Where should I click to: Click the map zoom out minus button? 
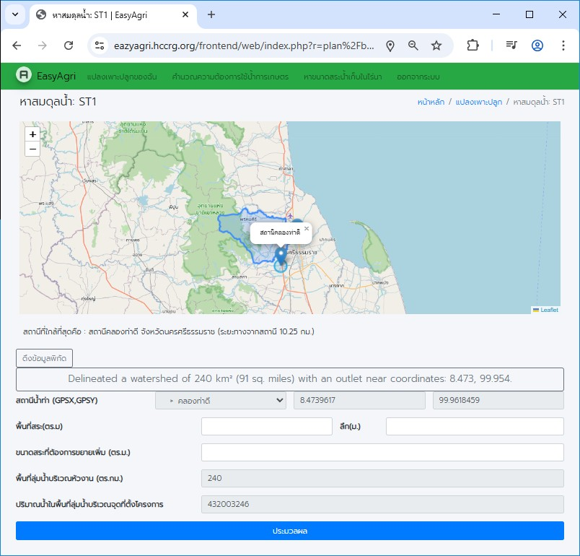(x=32, y=149)
